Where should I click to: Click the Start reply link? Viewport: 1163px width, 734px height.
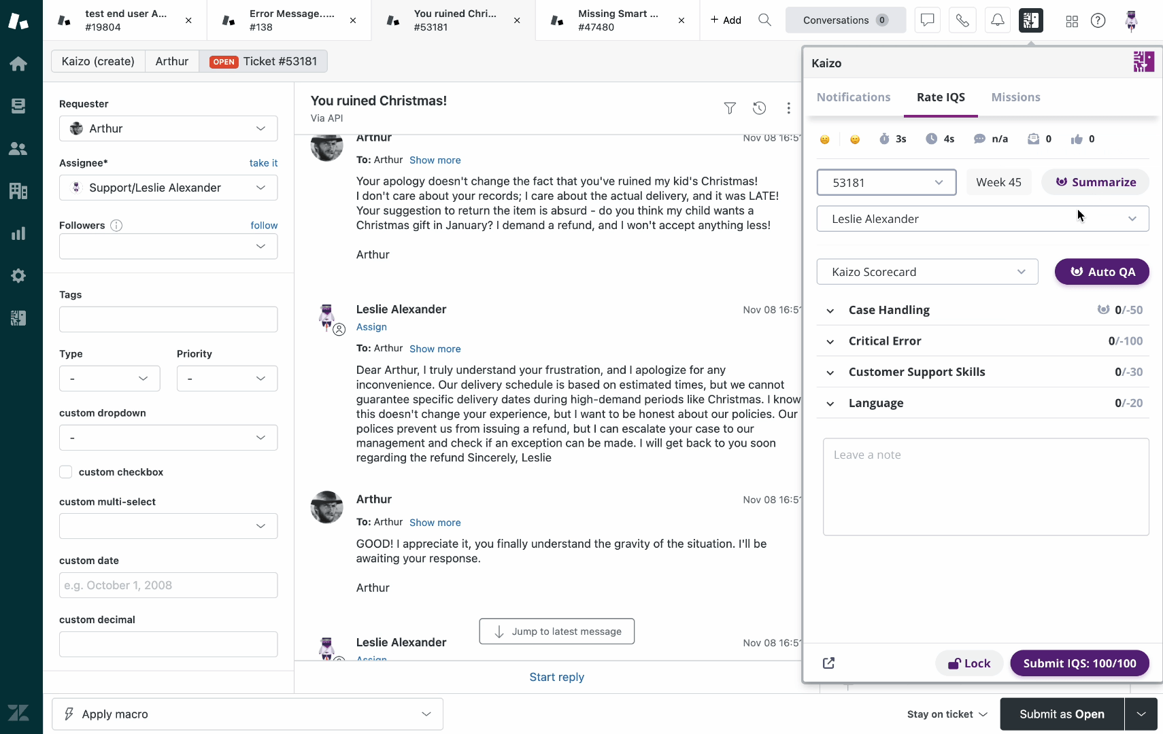[x=557, y=677]
